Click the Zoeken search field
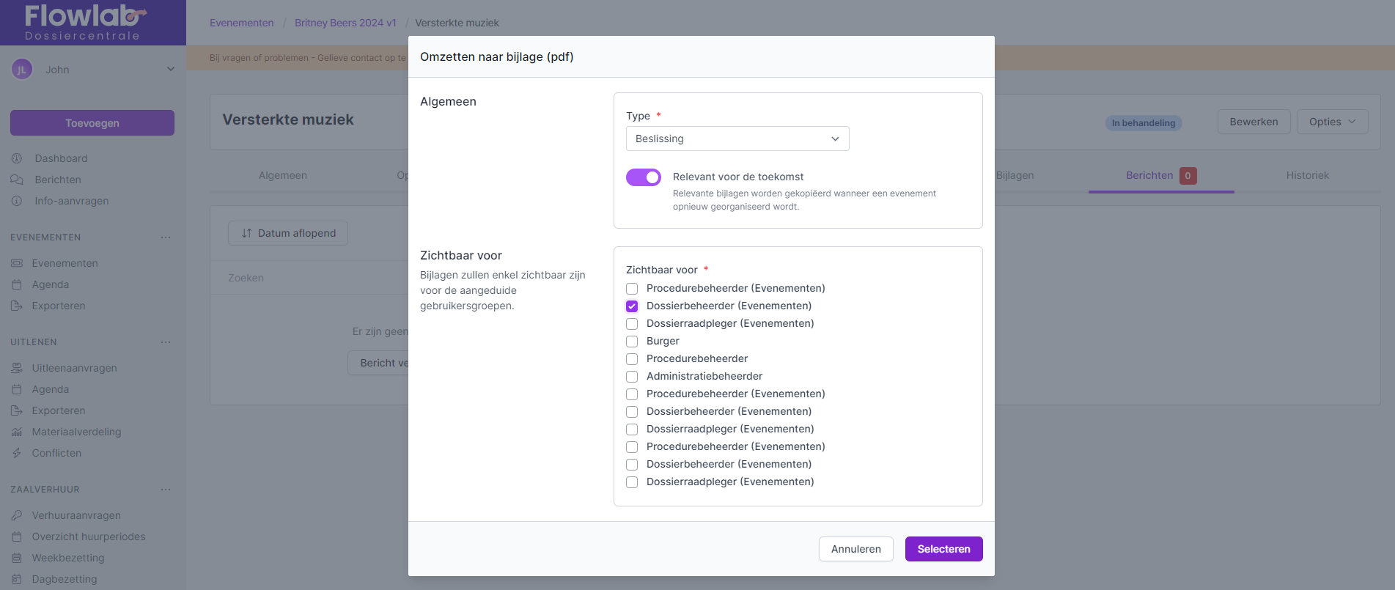Viewport: 1395px width, 590px height. 308,278
